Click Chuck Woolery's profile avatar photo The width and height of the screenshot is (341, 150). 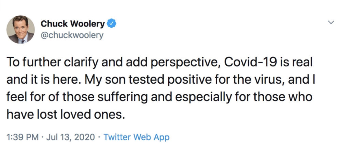coord(21,30)
